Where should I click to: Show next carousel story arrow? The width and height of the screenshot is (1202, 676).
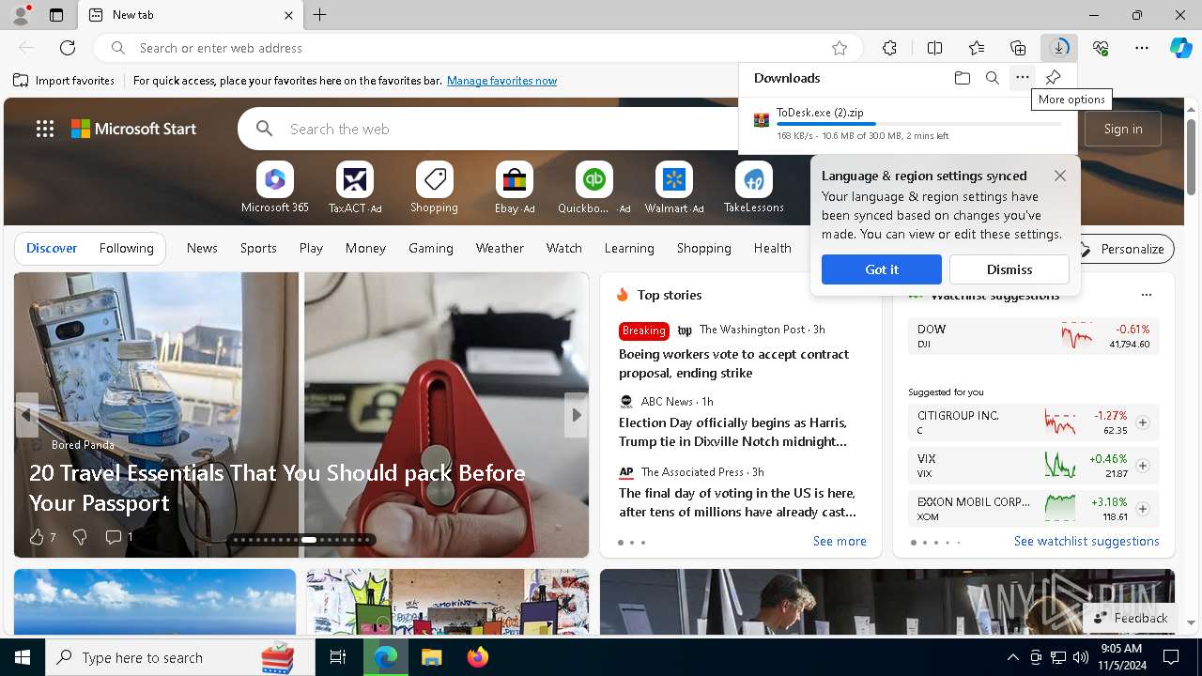point(576,415)
